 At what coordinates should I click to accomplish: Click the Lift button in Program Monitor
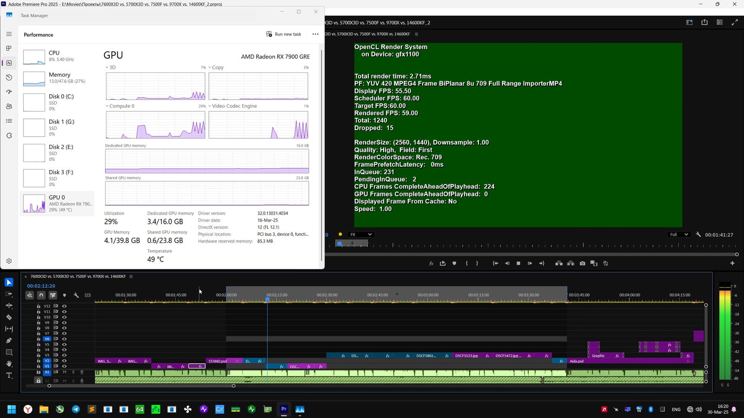(558, 263)
